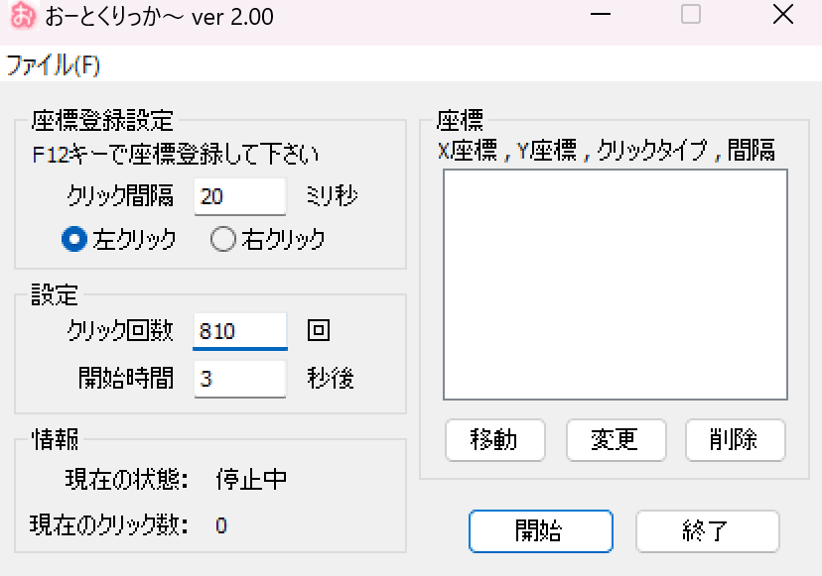822x576 pixels.
Task: Focus the 開始時間 input box
Action: point(239,379)
